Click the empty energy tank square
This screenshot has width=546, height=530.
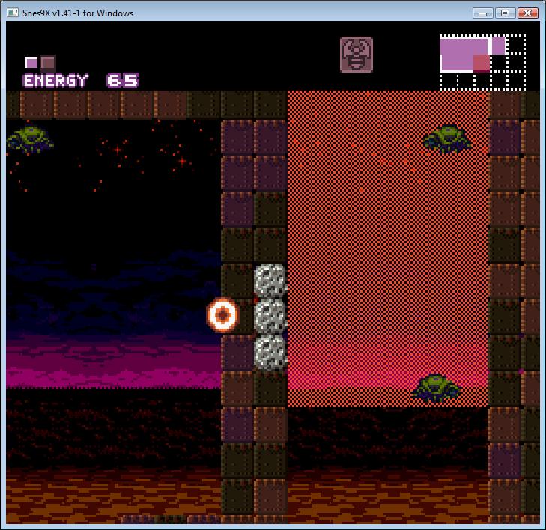tap(48, 63)
